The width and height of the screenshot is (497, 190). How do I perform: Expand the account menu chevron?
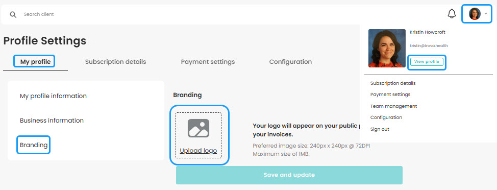pos(486,14)
